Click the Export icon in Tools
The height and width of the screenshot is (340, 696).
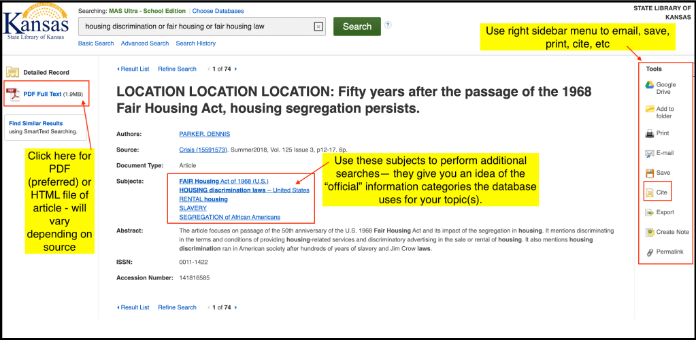(649, 213)
